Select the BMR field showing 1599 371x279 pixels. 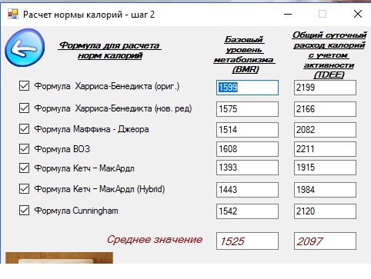pyautogui.click(x=247, y=88)
